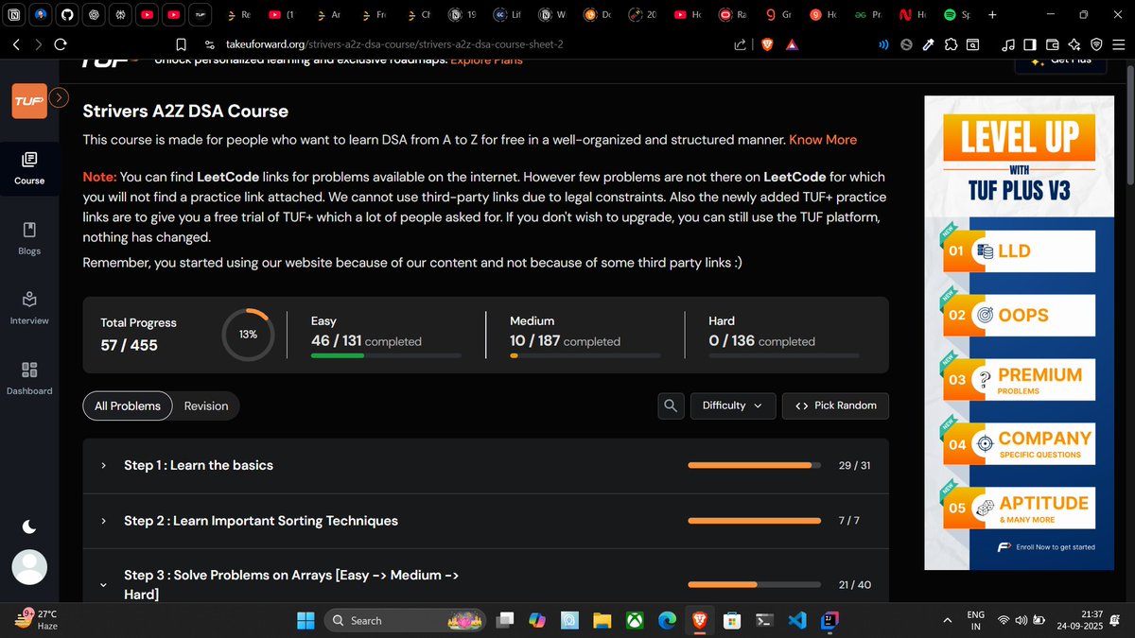Open Brave Shields lion icon
This screenshot has width=1135, height=638.
pyautogui.click(x=767, y=44)
